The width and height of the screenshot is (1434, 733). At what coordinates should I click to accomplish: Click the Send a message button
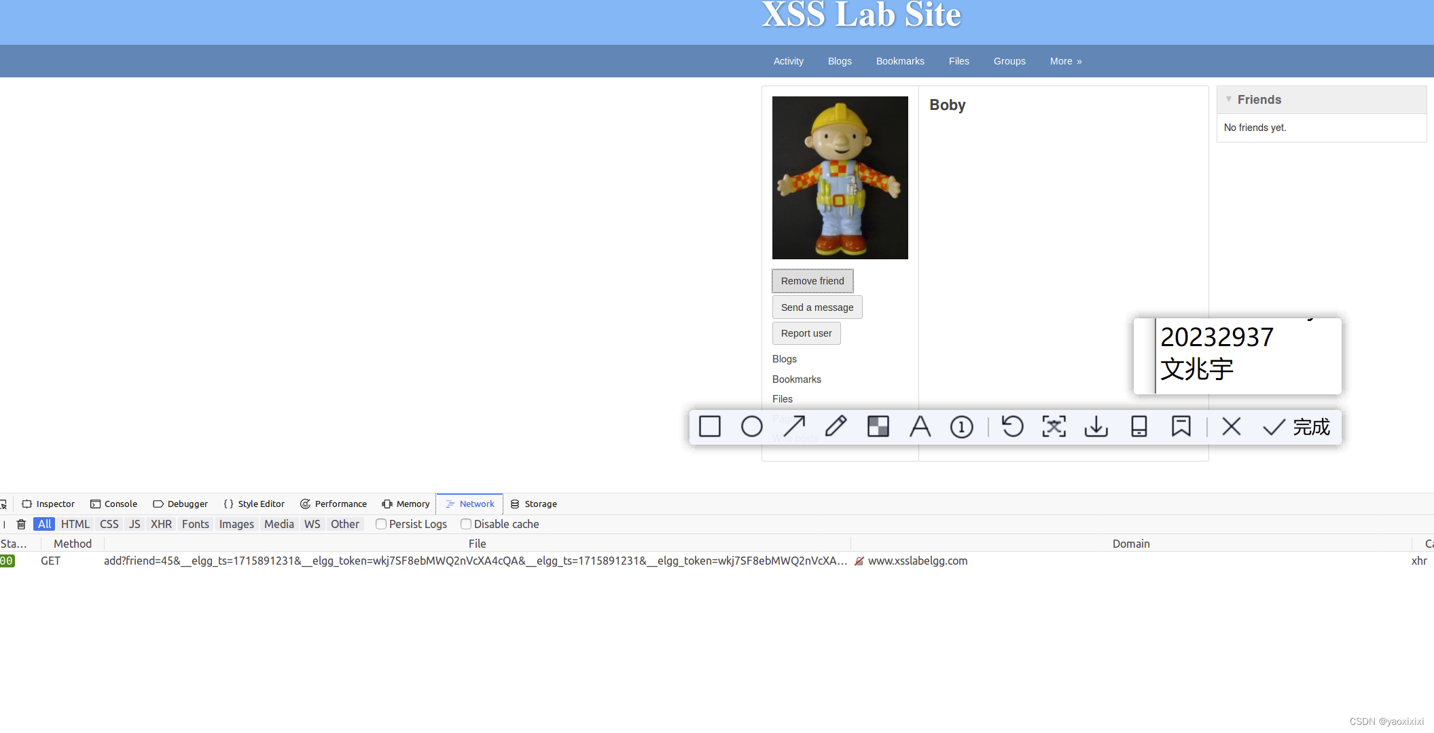[x=817, y=307]
